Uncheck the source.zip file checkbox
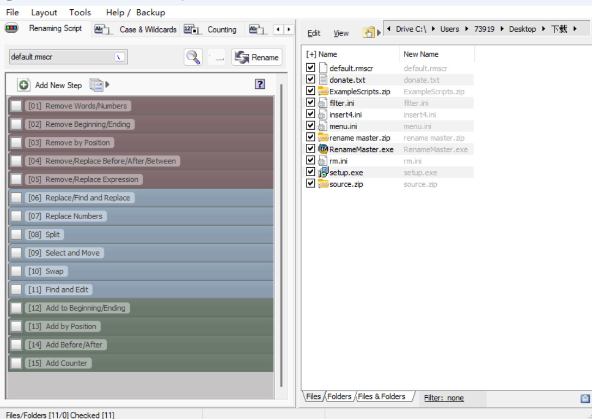This screenshot has height=419, width=592. [310, 183]
